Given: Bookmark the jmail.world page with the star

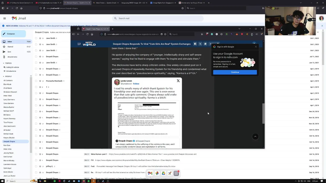Looking at the screenshot, I should [x=182, y=8].
